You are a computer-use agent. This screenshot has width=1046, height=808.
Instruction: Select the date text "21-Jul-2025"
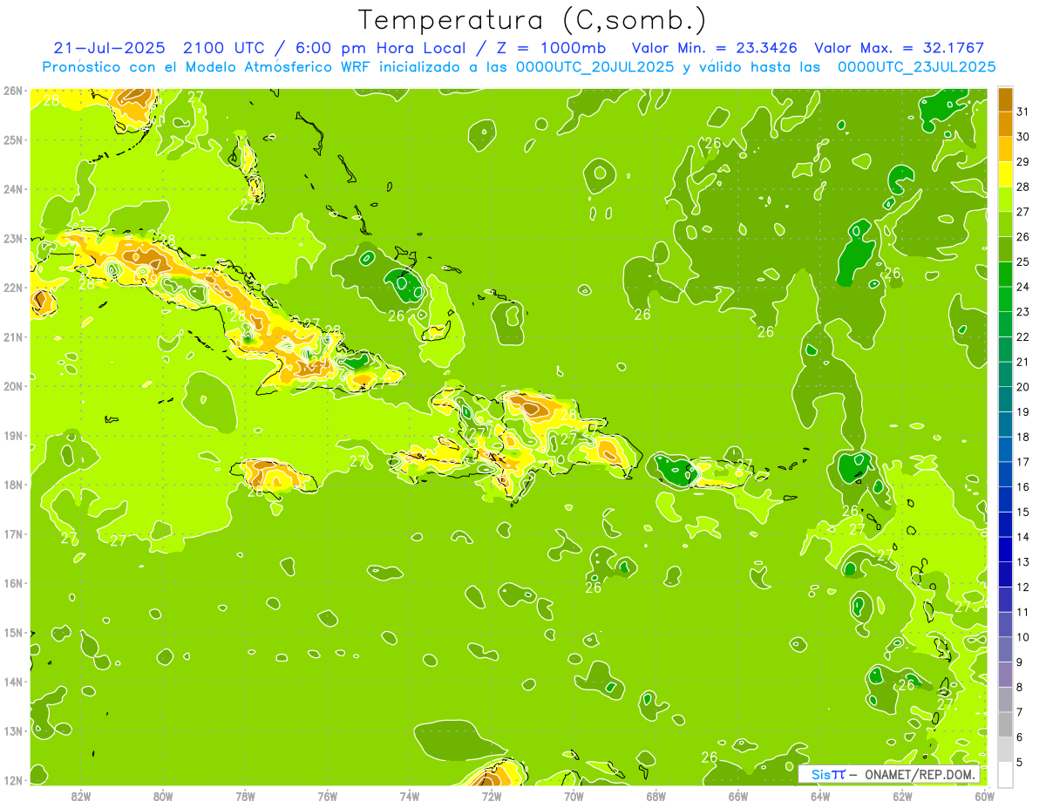coord(111,48)
